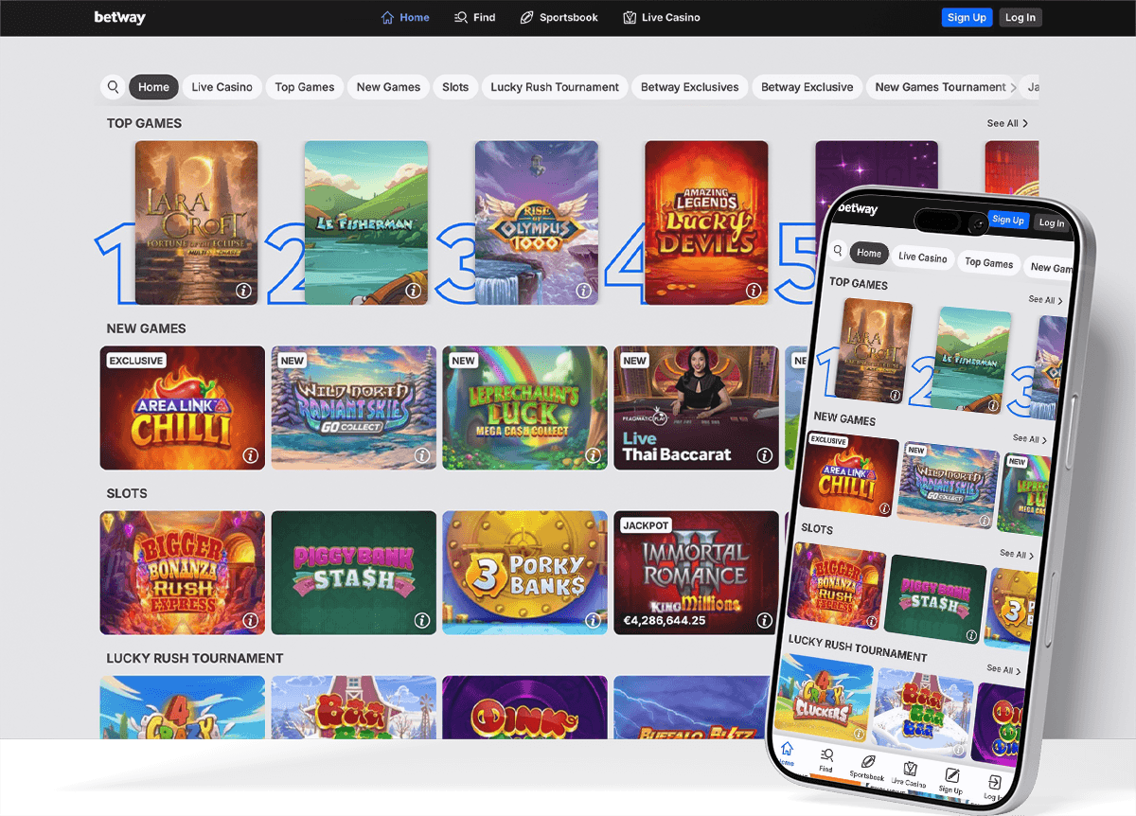Click the desktop Log In button
Viewport: 1136px width, 816px height.
(1021, 17)
